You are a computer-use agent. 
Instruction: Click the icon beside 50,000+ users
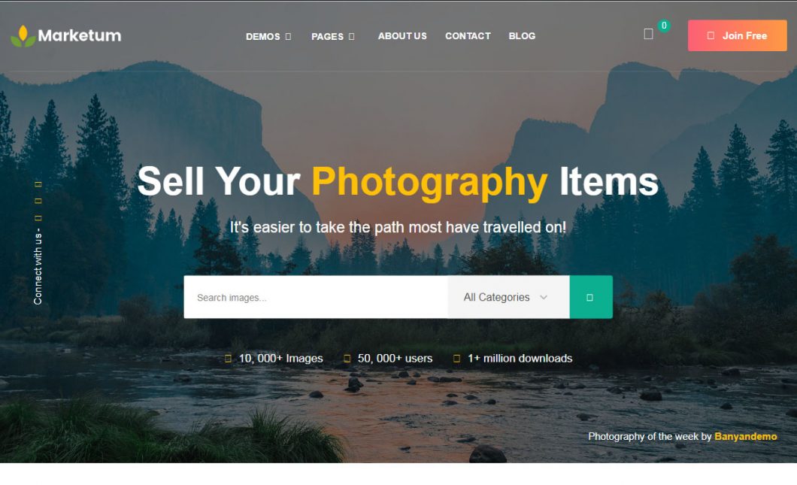click(x=347, y=359)
